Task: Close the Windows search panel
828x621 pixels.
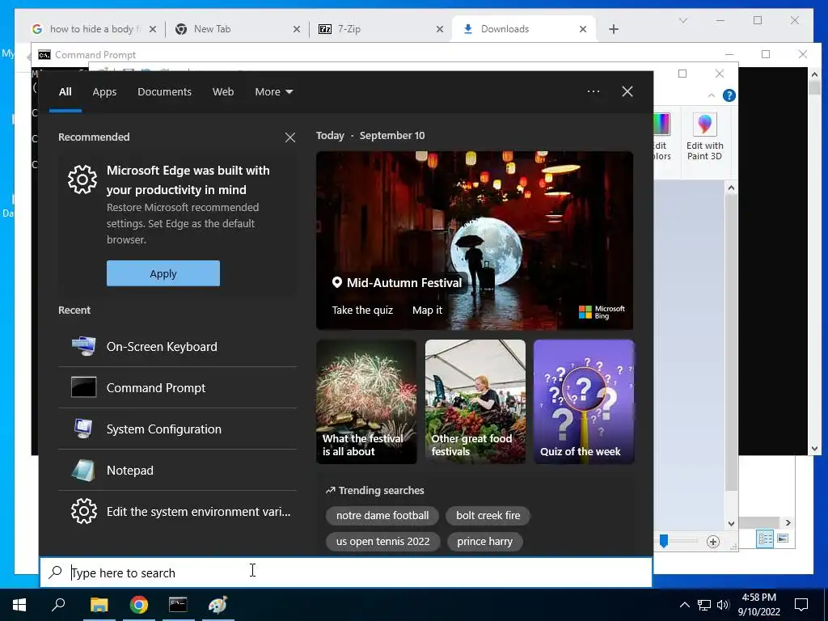Action: pos(627,91)
